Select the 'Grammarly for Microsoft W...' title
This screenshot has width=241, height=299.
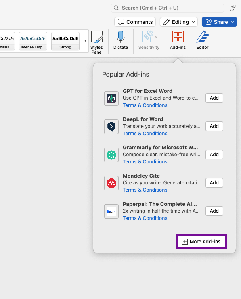(160, 147)
